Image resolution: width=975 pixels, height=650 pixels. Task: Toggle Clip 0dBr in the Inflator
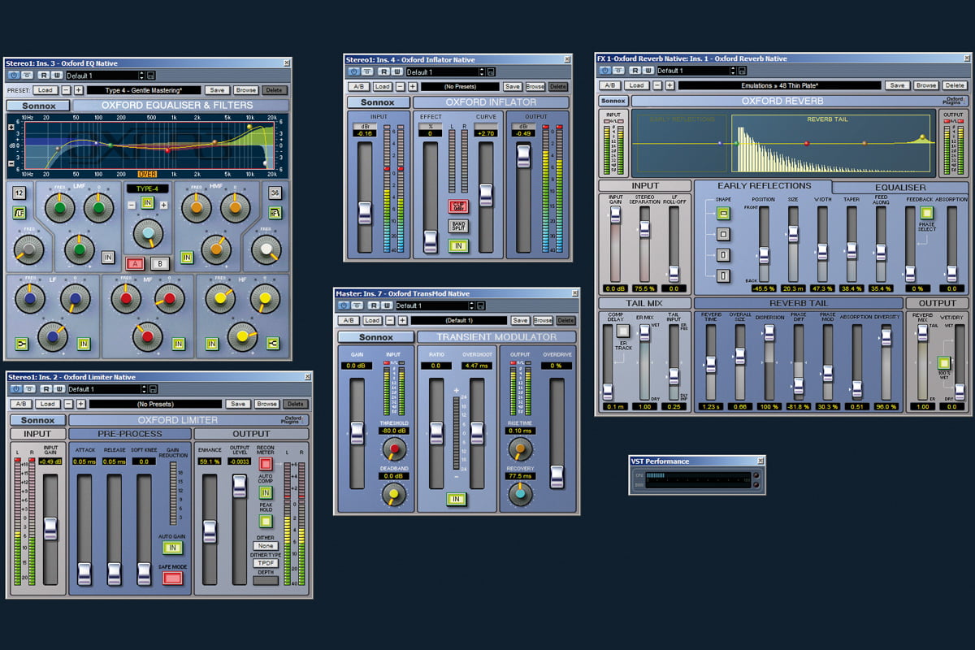pyautogui.click(x=459, y=206)
